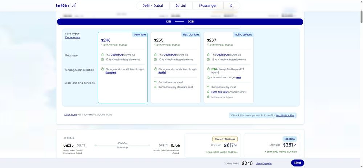363x168 pixels.
Task: Click Modify Booking link
Action: (x=286, y=115)
